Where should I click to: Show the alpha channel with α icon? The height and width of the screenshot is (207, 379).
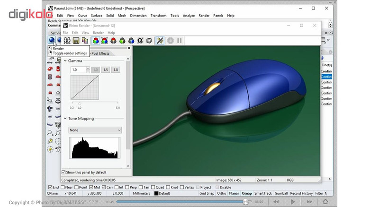coord(140,41)
